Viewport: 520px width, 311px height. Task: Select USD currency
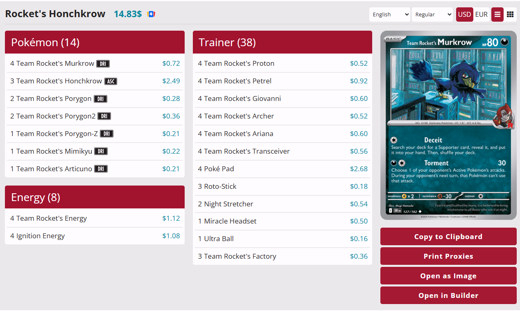pyautogui.click(x=465, y=14)
